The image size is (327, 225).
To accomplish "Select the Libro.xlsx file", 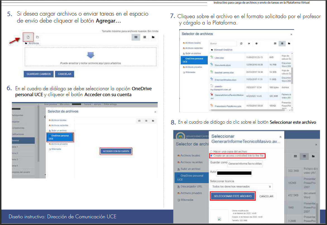I will pyautogui.click(x=219, y=58).
